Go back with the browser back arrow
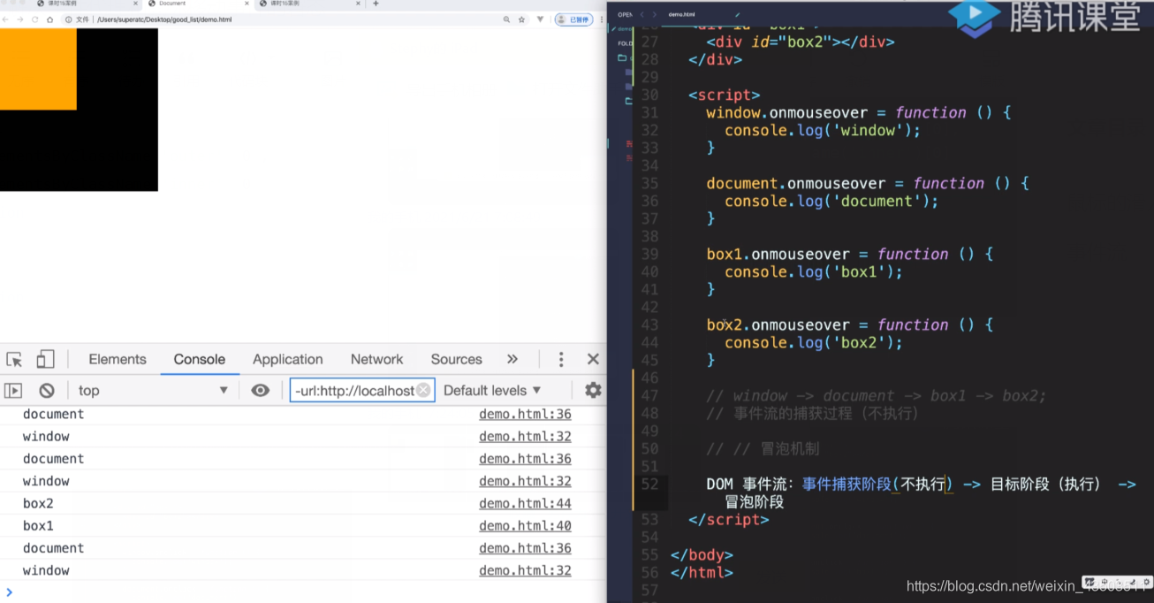Viewport: 1154px width, 603px height. pos(6,19)
